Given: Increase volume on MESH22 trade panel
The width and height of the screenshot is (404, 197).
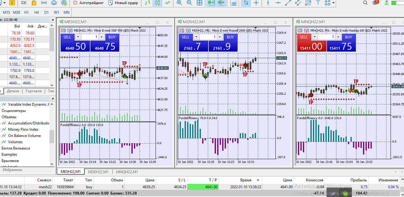Looking at the screenshot, I should click(x=102, y=37).
